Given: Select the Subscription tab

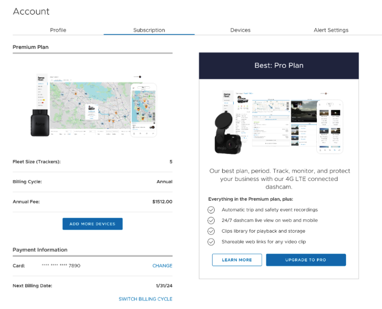Looking at the screenshot, I should tap(149, 30).
